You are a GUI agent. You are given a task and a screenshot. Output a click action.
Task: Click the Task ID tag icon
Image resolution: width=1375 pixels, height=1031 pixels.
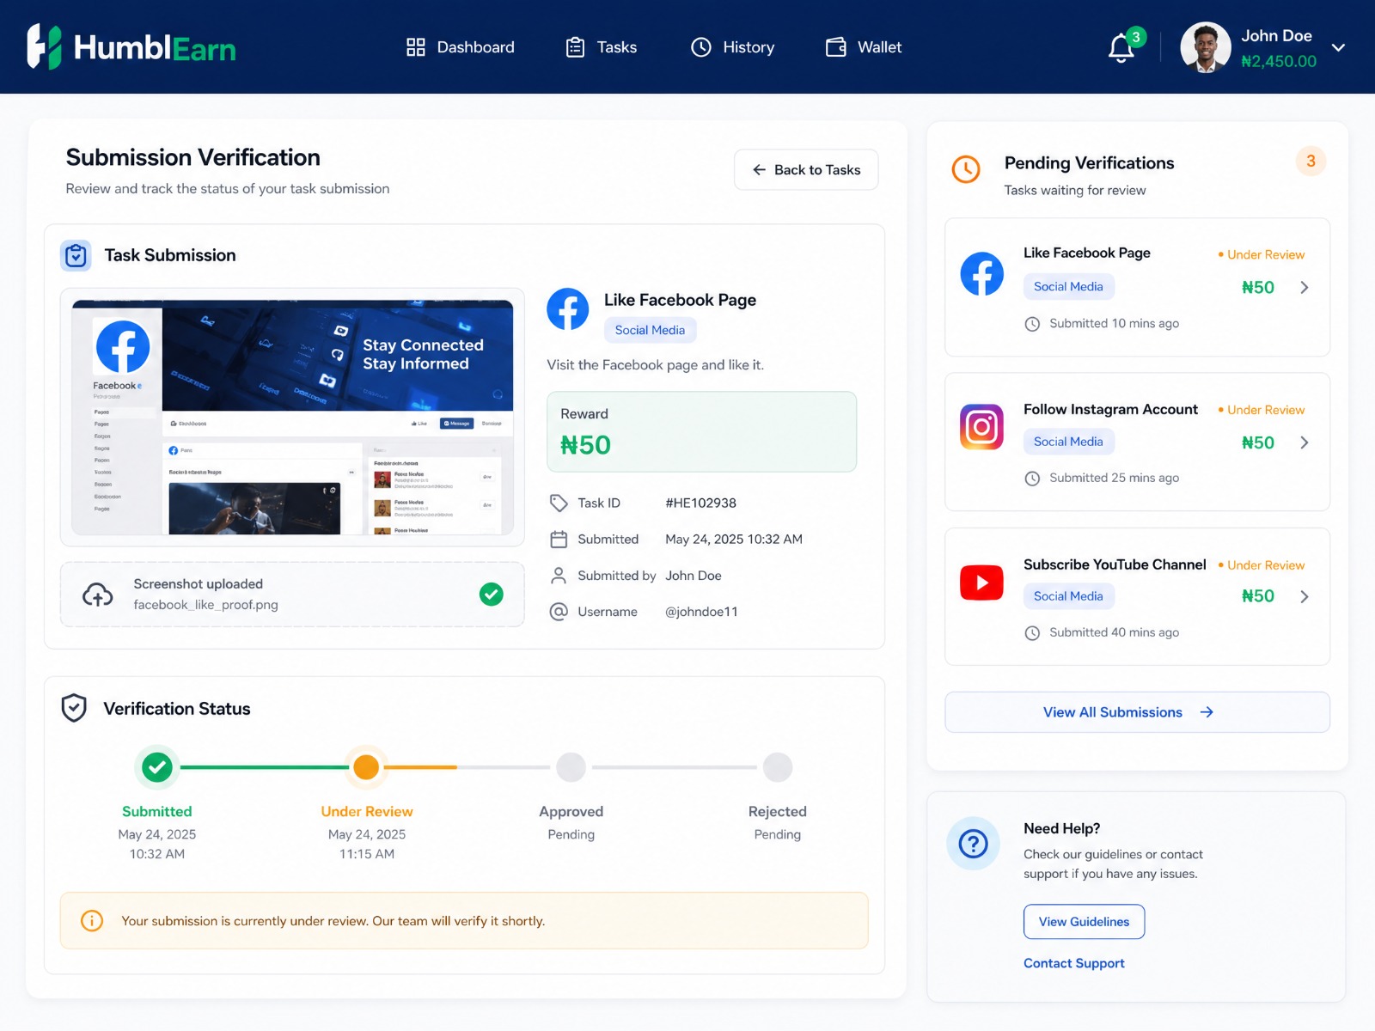click(559, 503)
